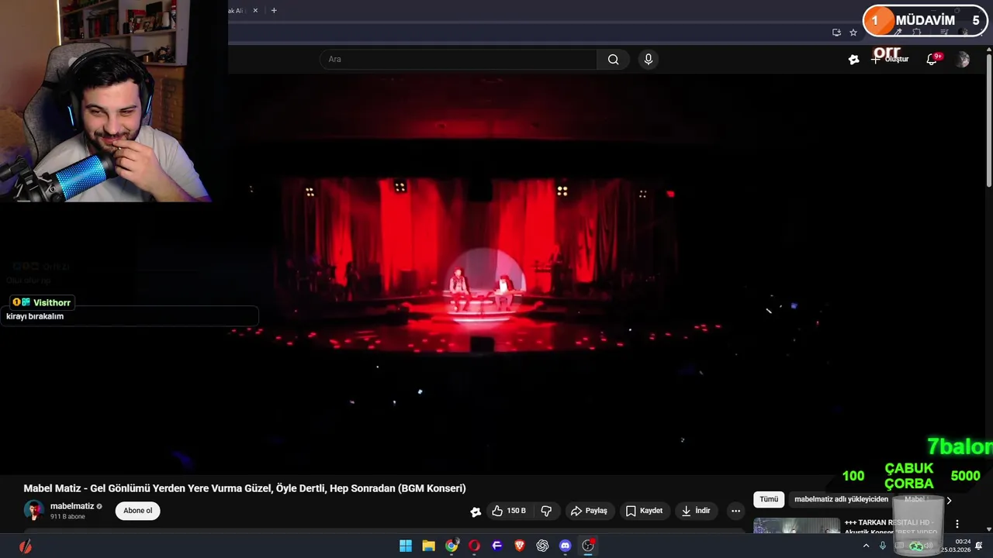This screenshot has height=558, width=993.
Task: Open Opera browser from the taskbar
Action: coord(474,546)
